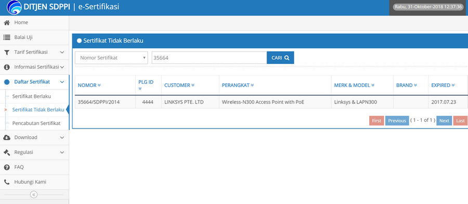
Task: Click the Hubungi Kami phone icon
Action: [7, 182]
